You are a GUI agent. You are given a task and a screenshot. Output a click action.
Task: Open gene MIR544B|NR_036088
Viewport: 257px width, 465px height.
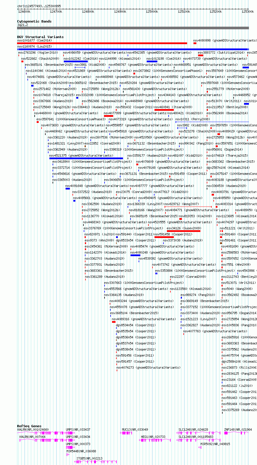click(x=81, y=451)
